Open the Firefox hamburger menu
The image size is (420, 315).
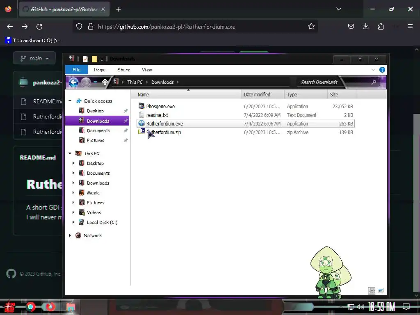pos(410,26)
